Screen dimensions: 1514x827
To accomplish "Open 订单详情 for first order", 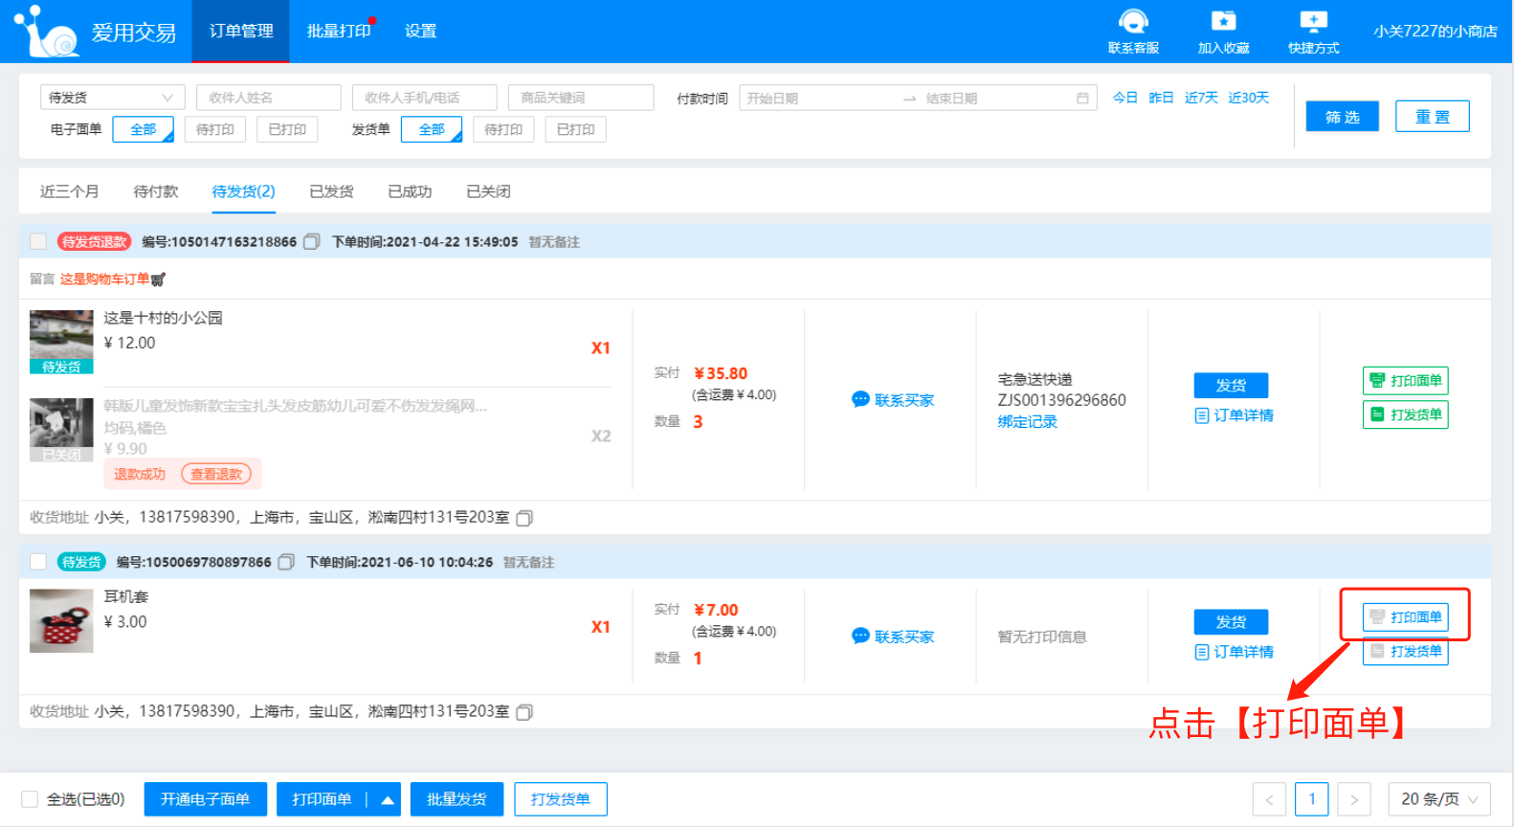I will click(1235, 415).
